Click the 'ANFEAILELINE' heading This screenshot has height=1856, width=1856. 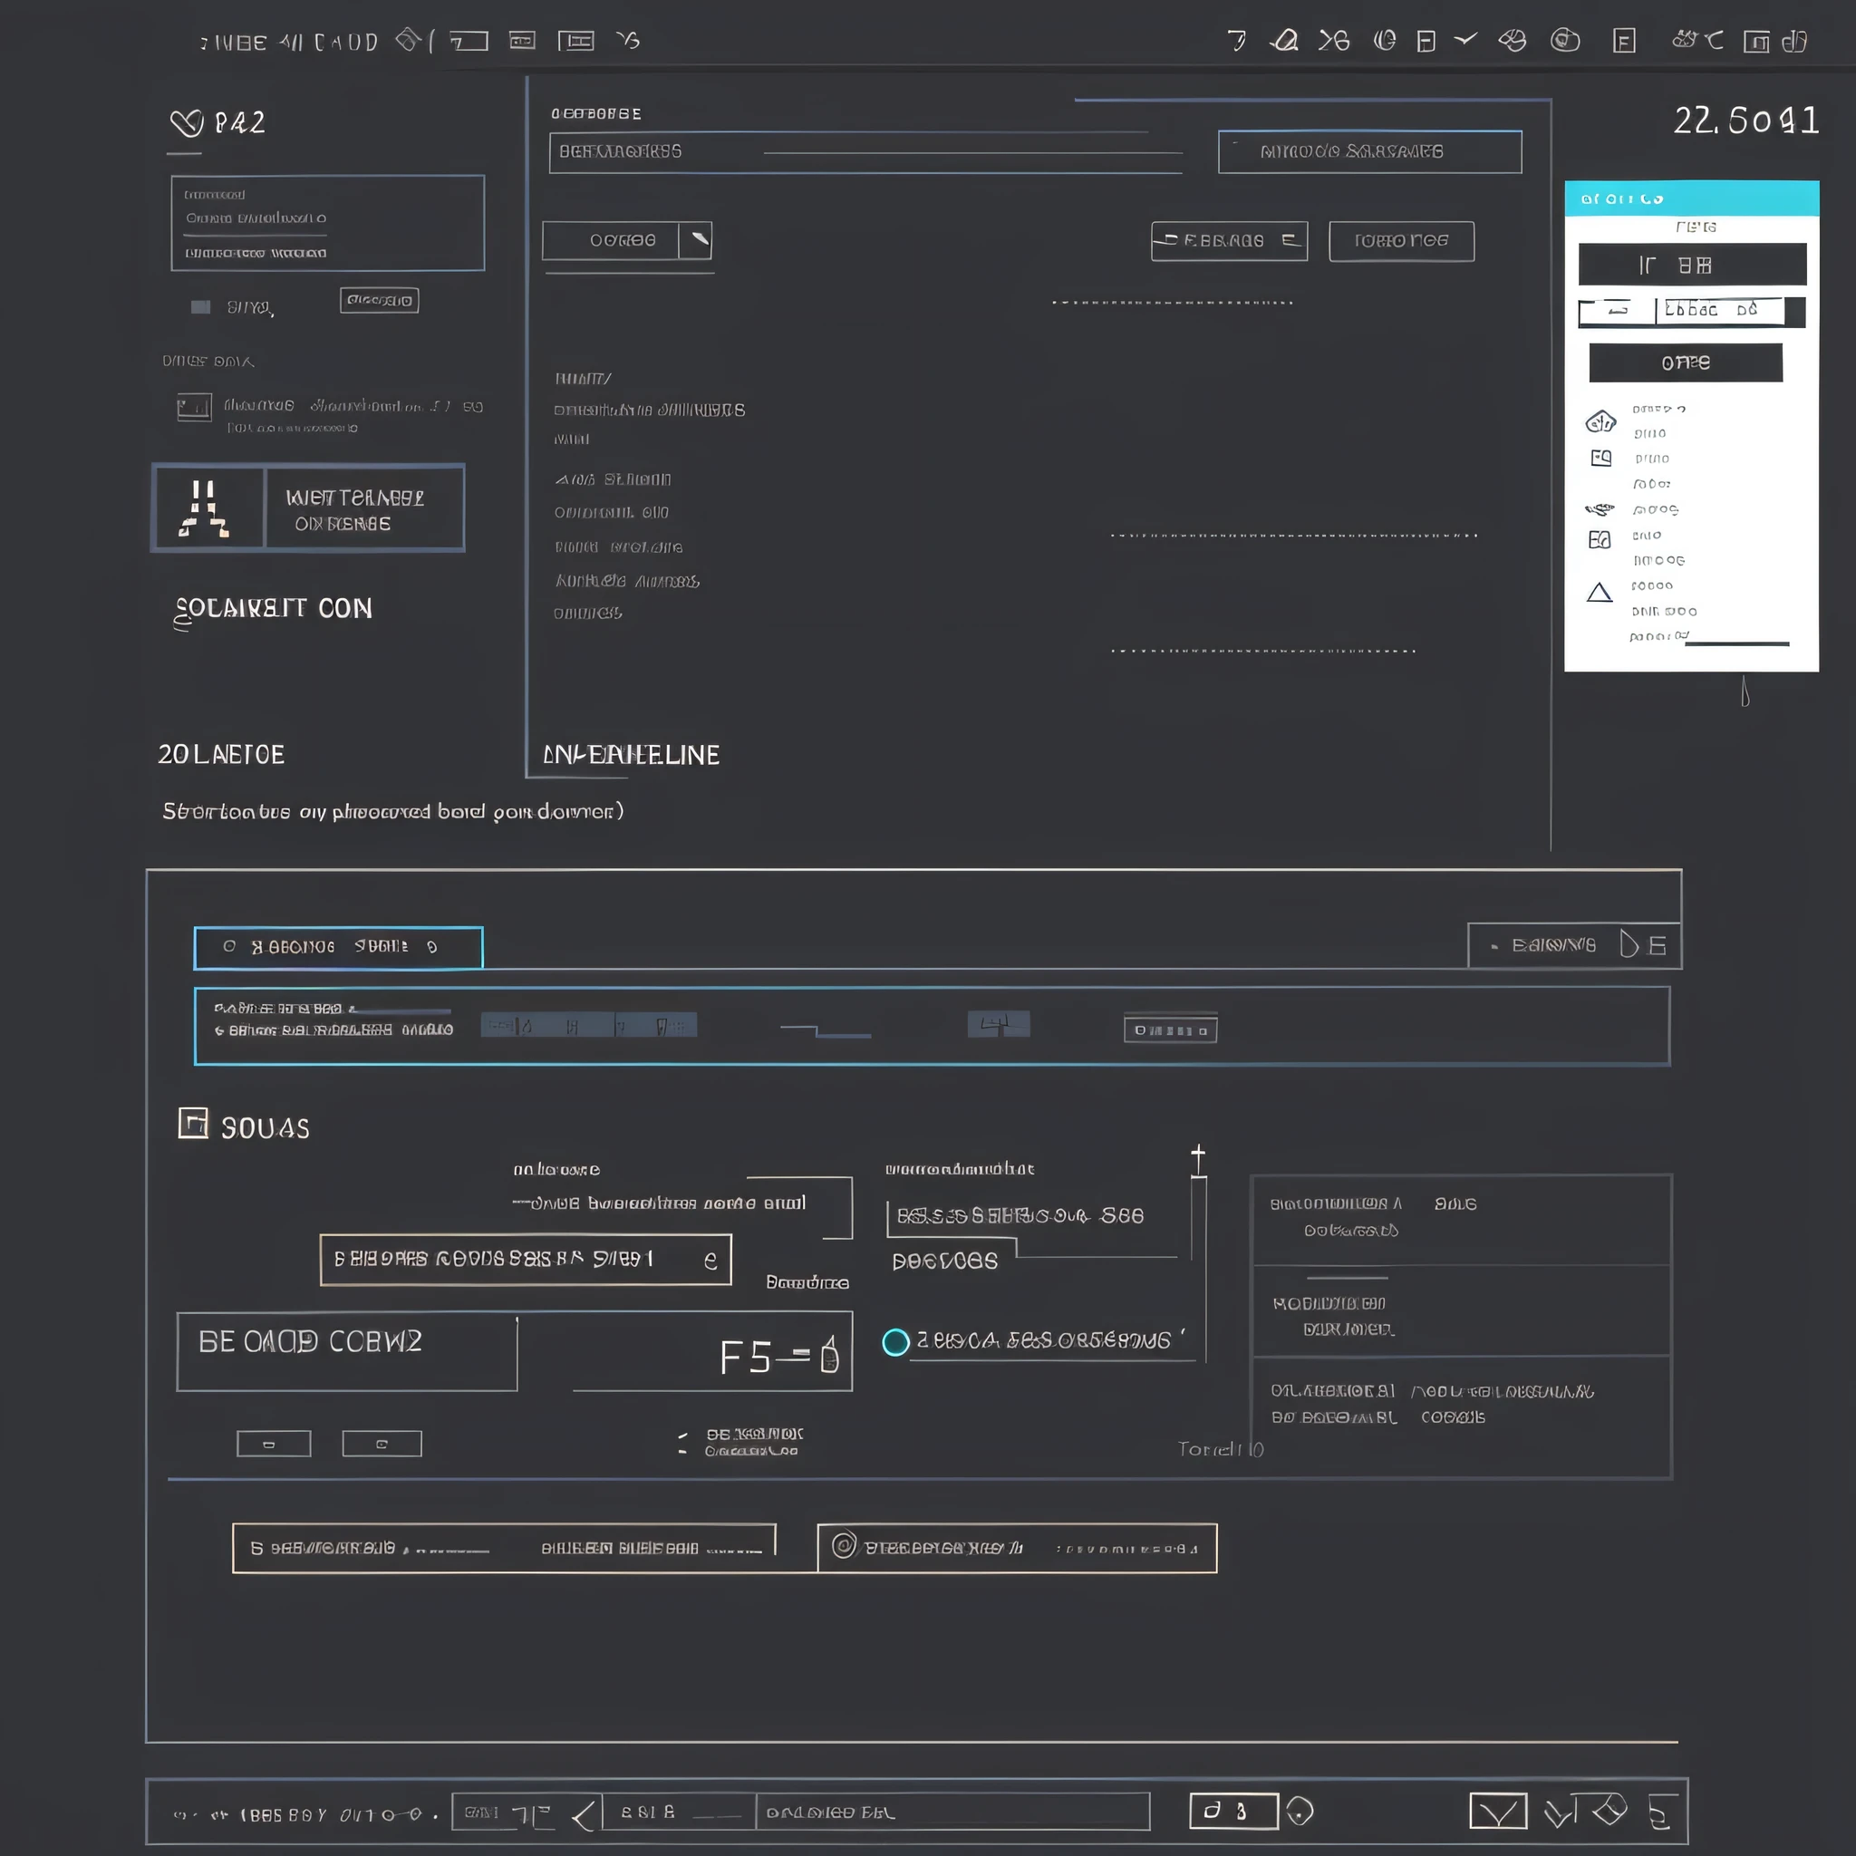click(631, 755)
